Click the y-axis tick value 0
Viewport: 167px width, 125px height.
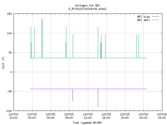[x=11, y=72]
